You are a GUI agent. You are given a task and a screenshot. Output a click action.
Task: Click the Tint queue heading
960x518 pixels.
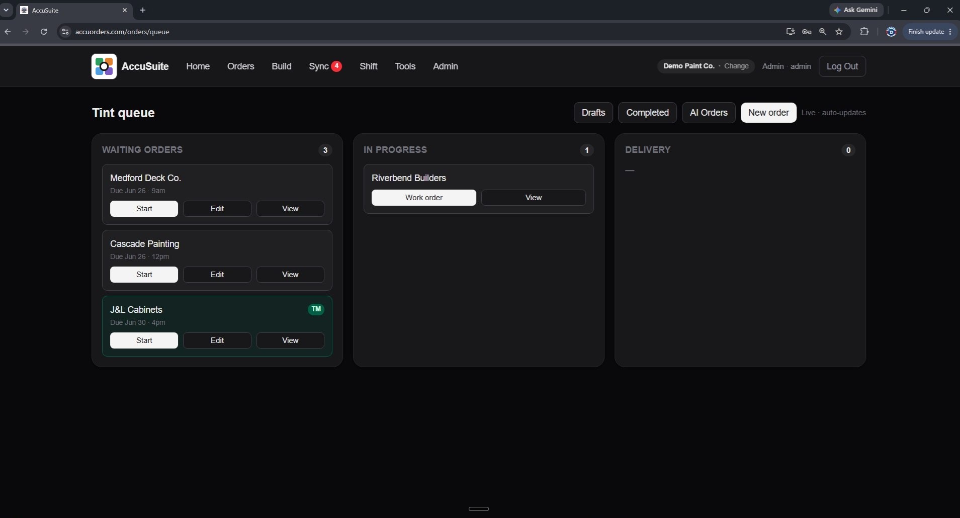123,113
